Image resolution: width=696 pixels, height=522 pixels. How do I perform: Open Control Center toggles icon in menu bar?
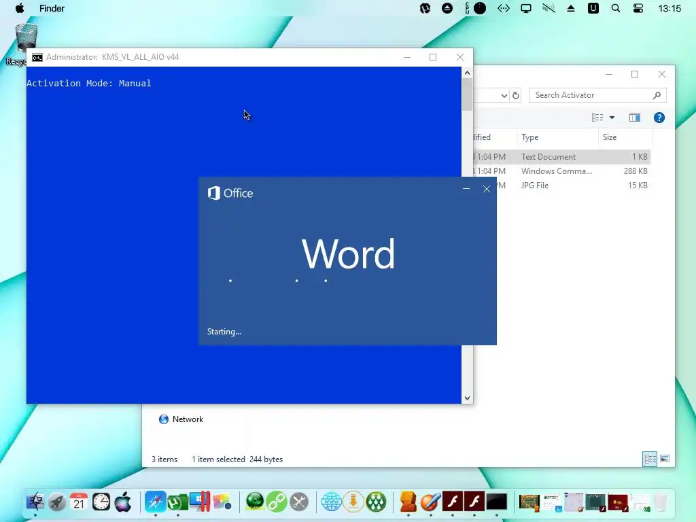(638, 8)
